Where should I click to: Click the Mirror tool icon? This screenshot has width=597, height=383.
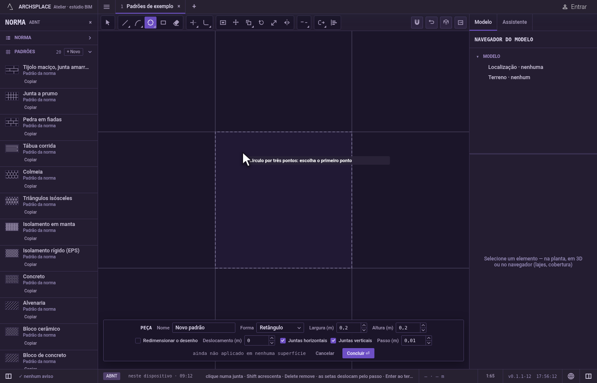[x=287, y=23]
